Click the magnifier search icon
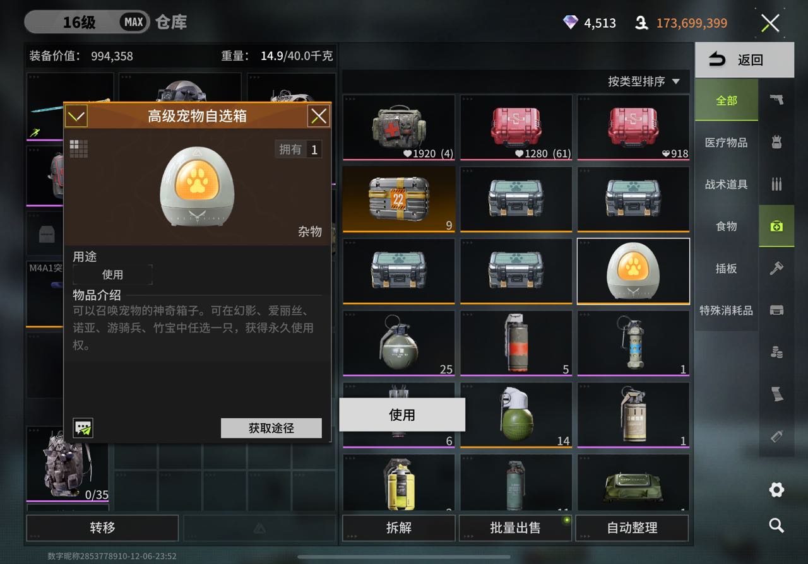 pyautogui.click(x=776, y=525)
